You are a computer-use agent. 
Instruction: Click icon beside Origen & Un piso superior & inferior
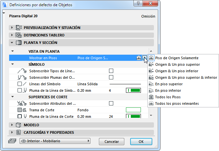[151, 77]
